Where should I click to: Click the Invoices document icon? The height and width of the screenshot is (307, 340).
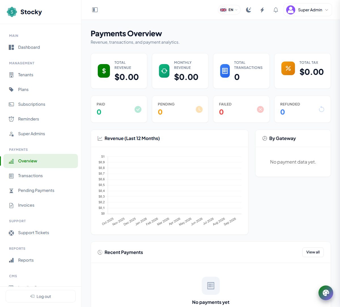(11, 205)
